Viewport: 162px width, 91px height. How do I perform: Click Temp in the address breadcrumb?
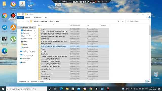pos(57,21)
